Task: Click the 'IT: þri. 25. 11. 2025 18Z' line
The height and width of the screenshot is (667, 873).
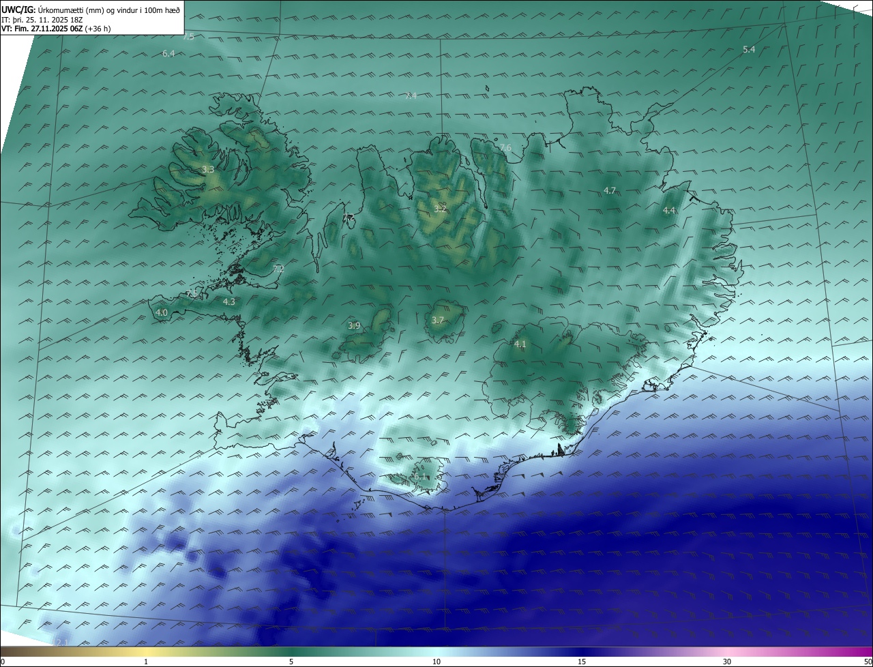Action: tap(42, 20)
